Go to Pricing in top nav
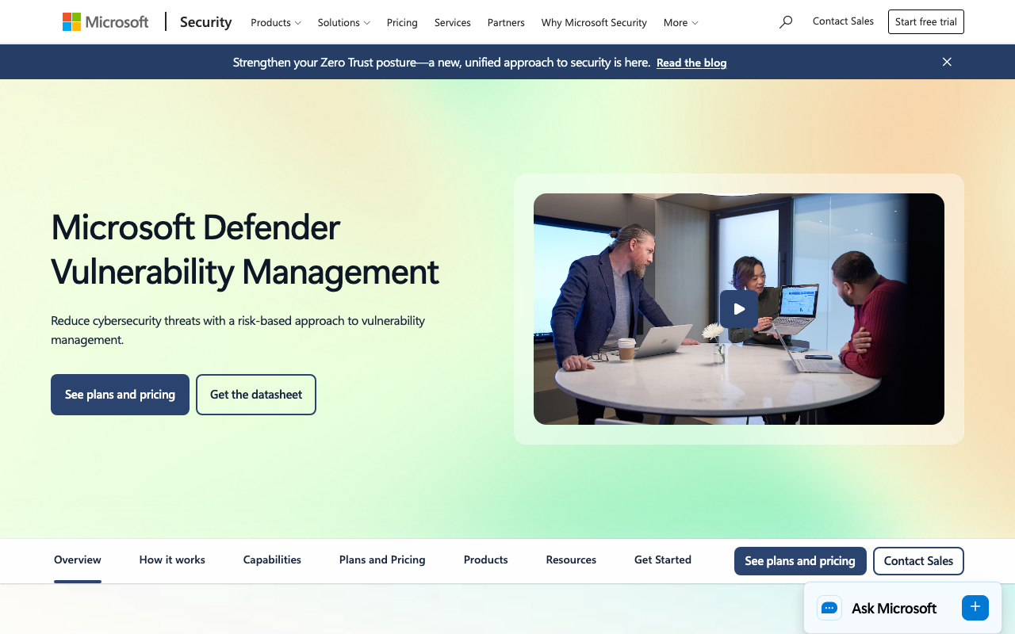Screen dimensions: 1015x634 click(402, 22)
